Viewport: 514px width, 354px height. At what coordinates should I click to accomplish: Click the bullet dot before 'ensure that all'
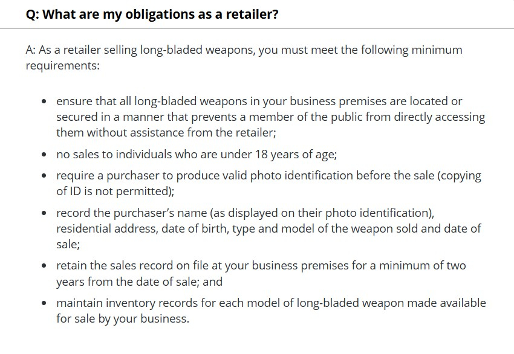(45, 101)
